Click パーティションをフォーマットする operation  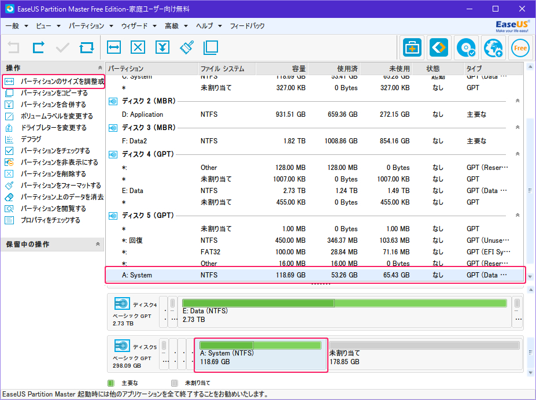pos(54,186)
